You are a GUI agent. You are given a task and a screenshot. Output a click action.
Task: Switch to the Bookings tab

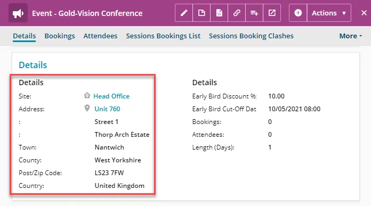point(60,36)
